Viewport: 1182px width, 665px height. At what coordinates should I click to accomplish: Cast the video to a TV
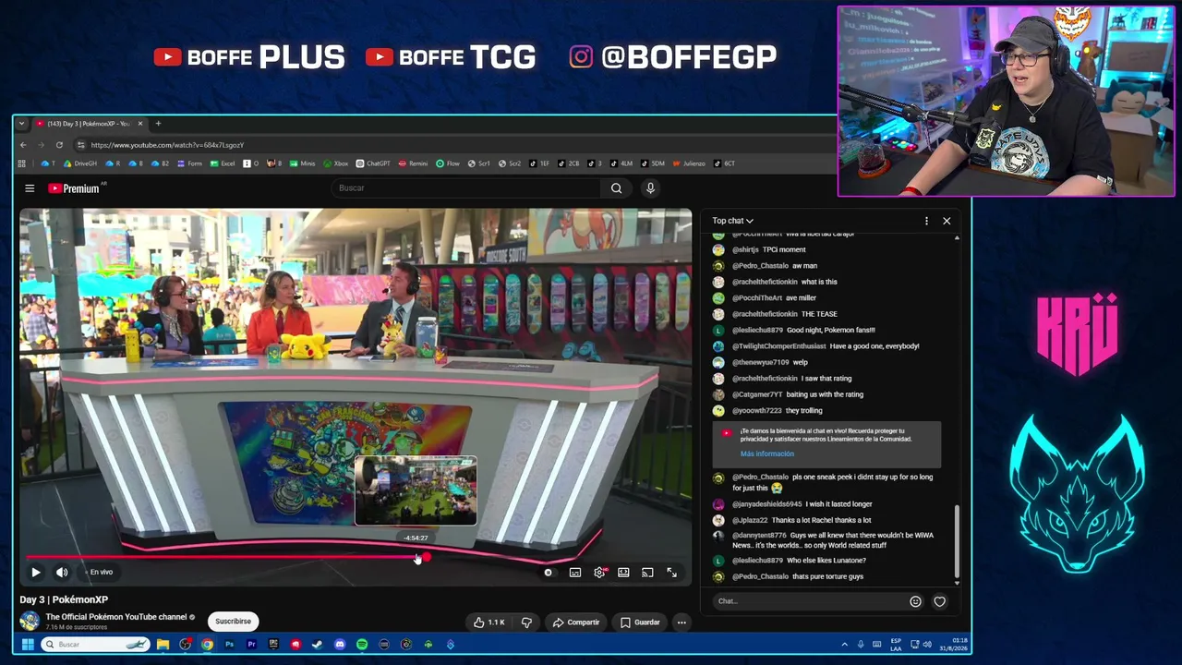pos(647,573)
